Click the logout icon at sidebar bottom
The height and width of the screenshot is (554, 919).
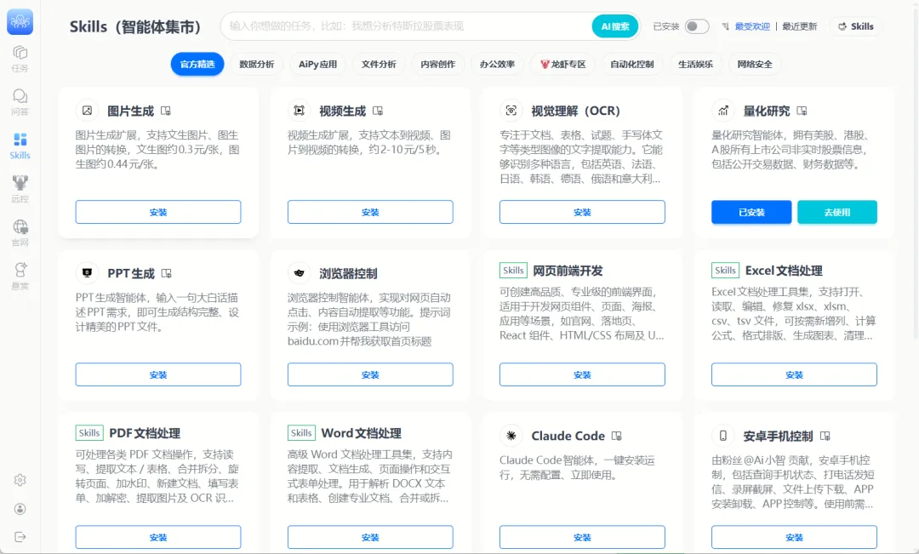tap(20, 537)
